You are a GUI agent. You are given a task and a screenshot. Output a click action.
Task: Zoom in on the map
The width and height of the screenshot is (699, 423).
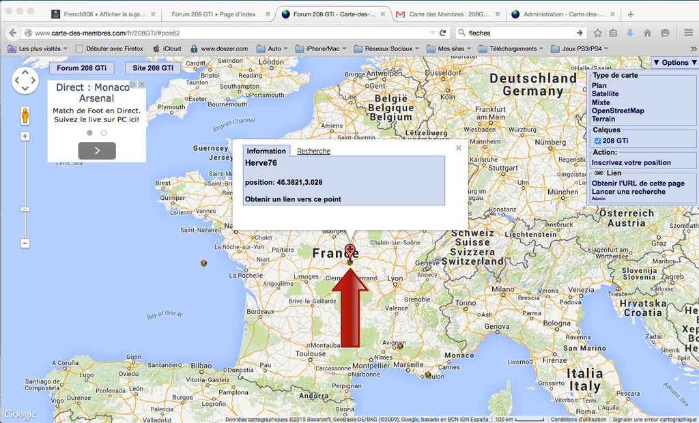click(x=25, y=136)
